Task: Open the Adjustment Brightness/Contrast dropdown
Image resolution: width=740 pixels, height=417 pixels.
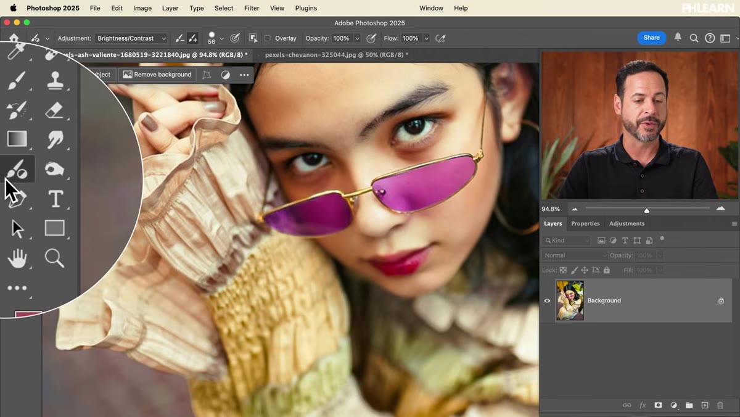Action: coord(132,38)
